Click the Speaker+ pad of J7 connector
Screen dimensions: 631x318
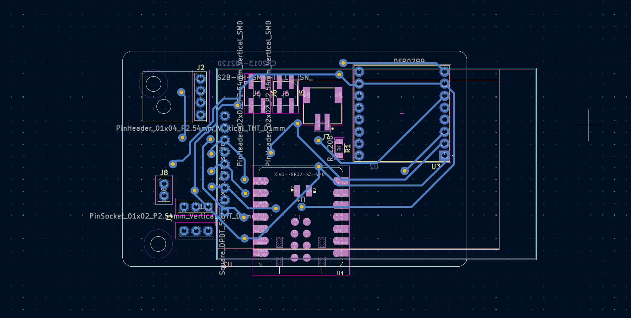pos(318,122)
